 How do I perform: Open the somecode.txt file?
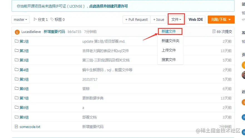click(x=30, y=127)
